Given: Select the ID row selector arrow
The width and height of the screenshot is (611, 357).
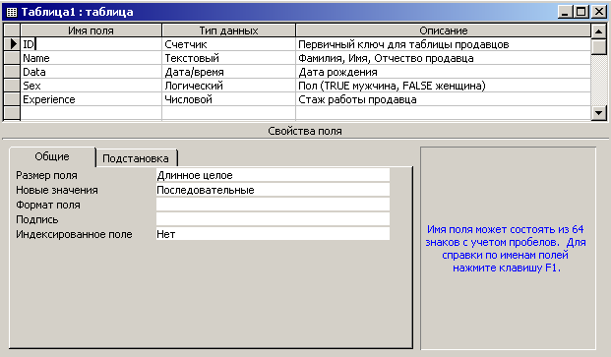Looking at the screenshot, I should [12, 44].
